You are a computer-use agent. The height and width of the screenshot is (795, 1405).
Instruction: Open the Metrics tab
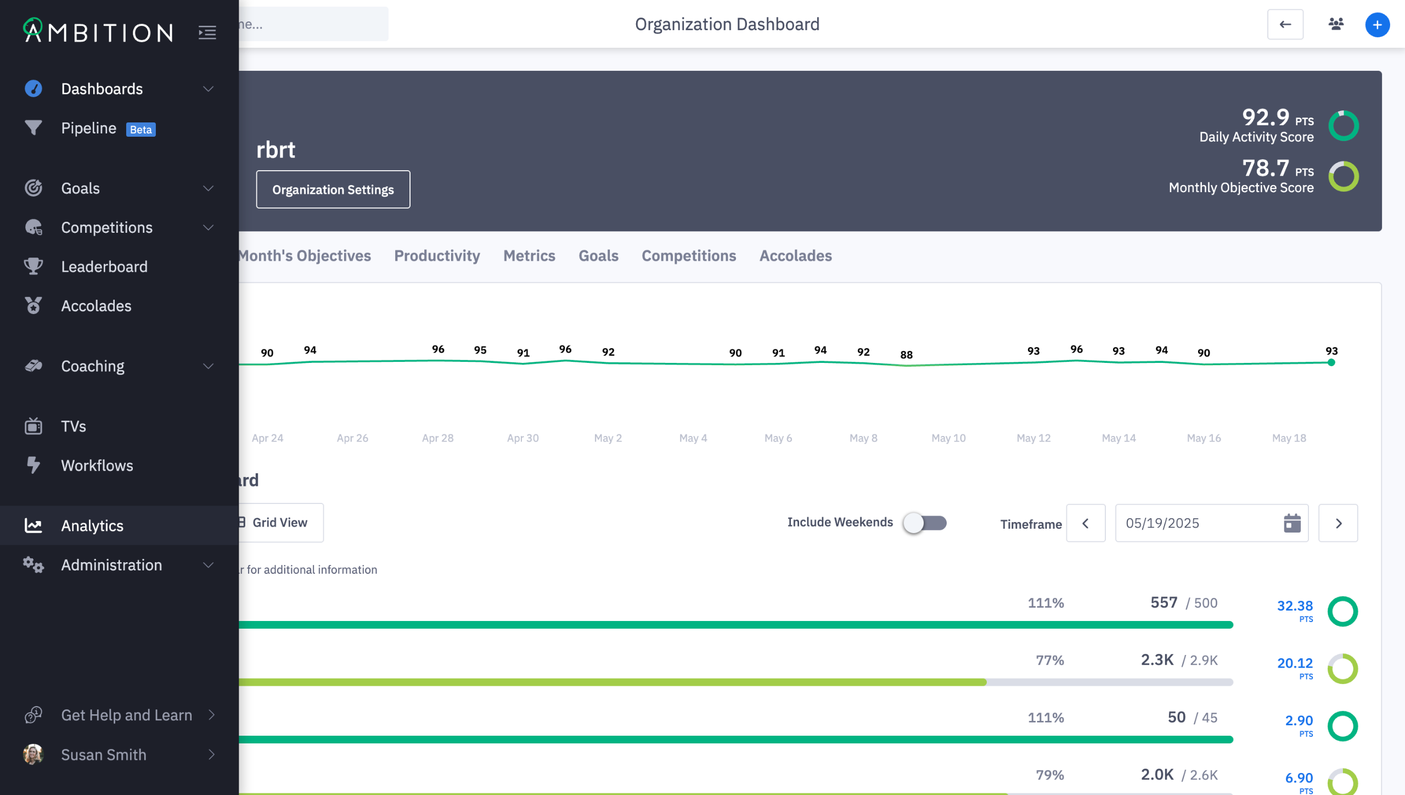point(529,256)
